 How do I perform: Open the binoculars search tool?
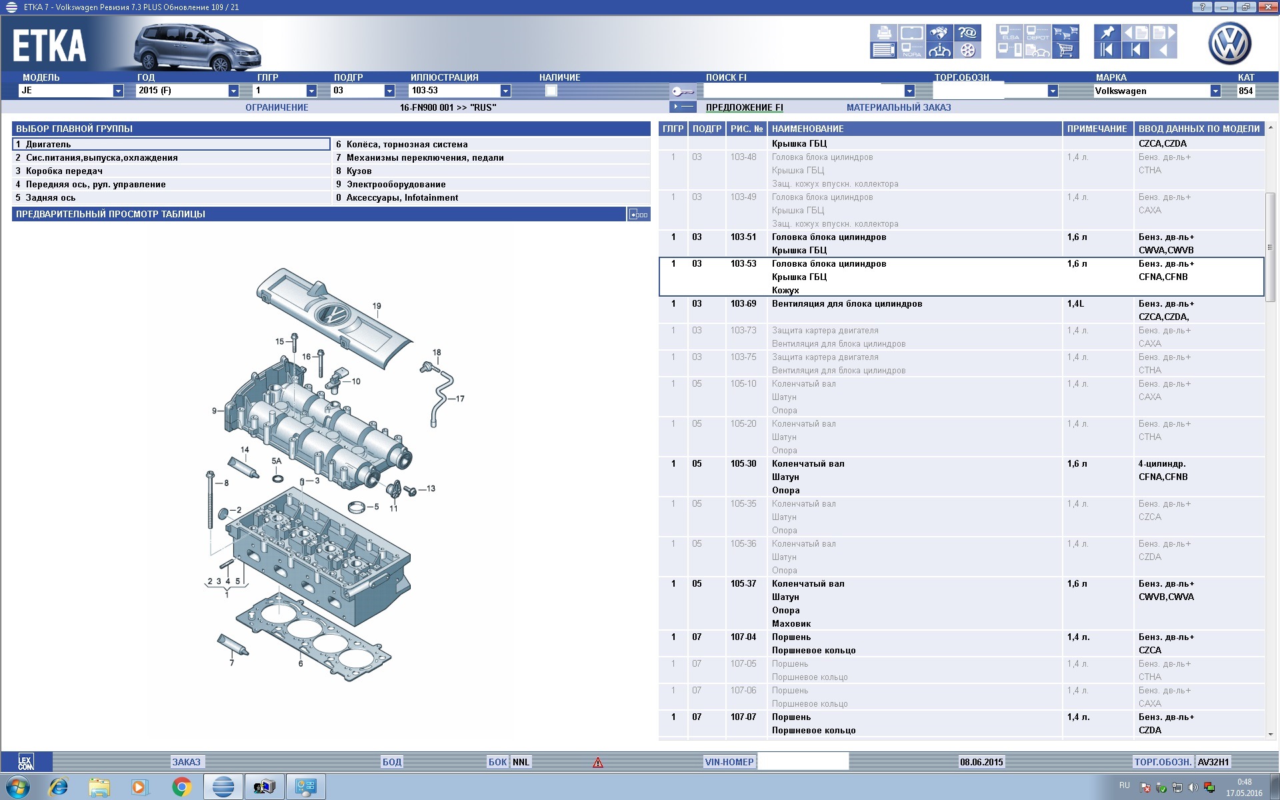939,33
